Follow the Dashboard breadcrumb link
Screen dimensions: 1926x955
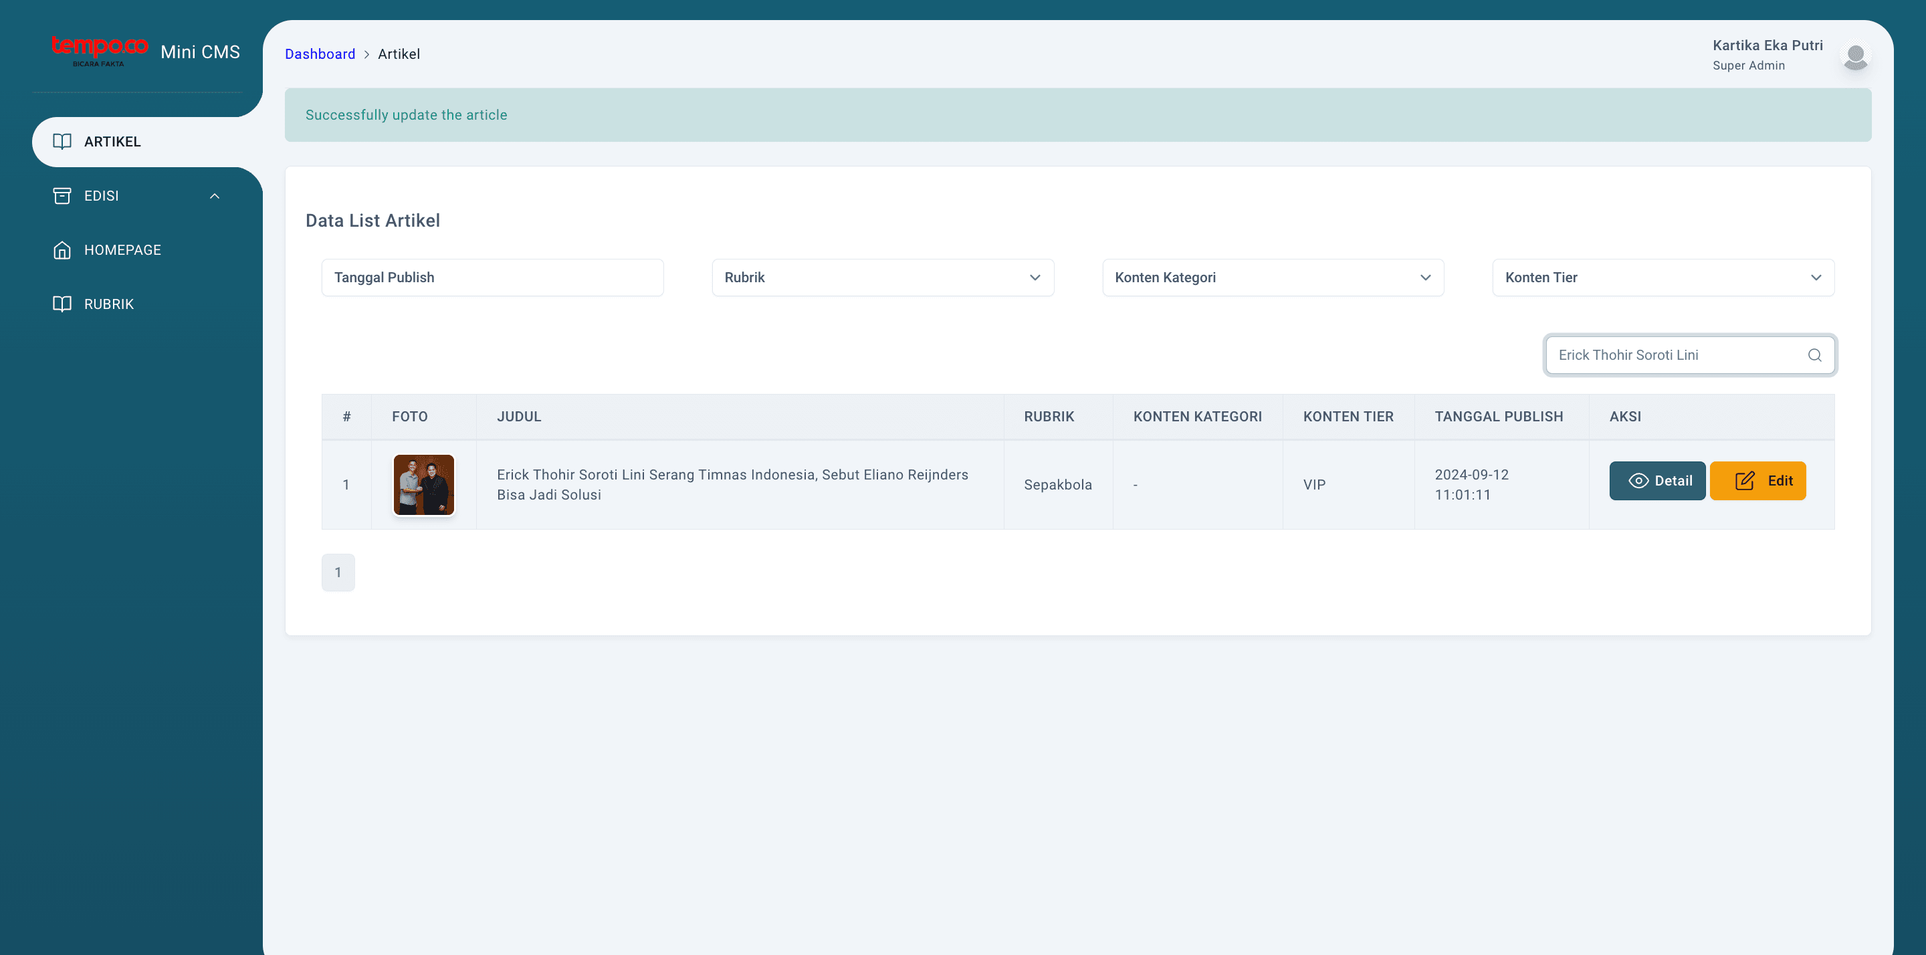(x=320, y=54)
